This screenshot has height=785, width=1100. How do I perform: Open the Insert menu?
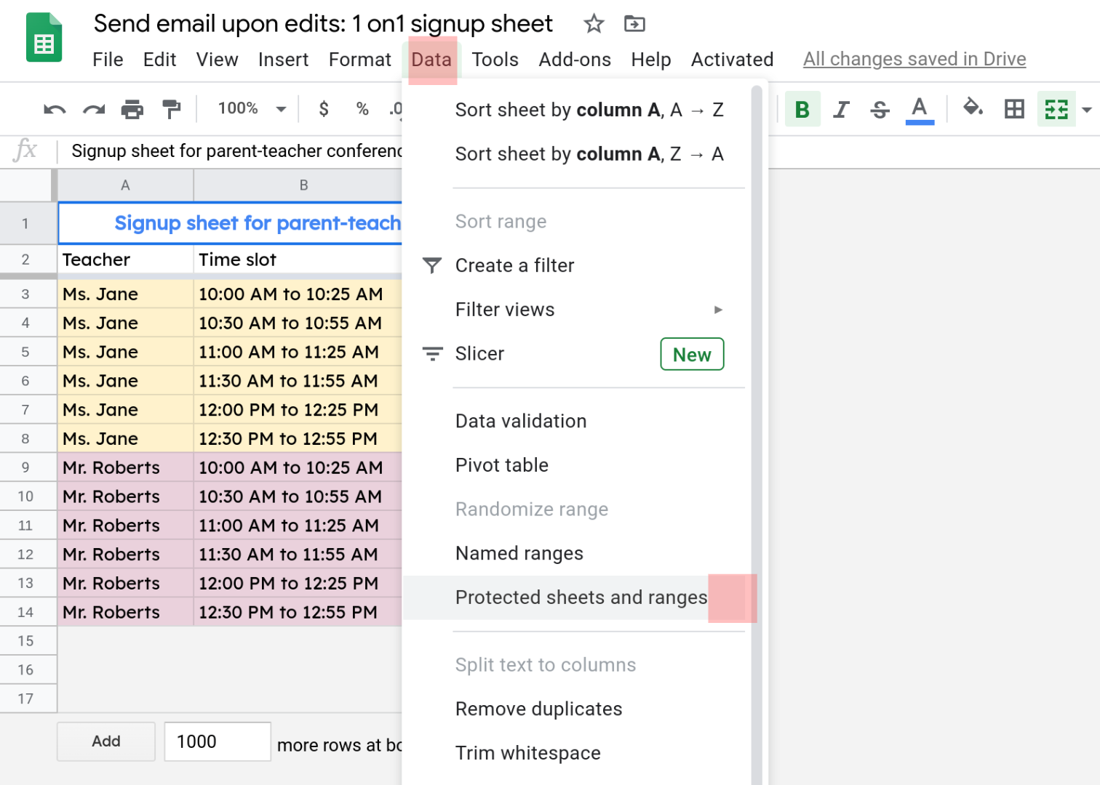click(283, 60)
